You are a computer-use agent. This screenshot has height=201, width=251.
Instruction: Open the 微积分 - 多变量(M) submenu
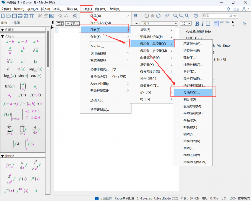point(151,51)
